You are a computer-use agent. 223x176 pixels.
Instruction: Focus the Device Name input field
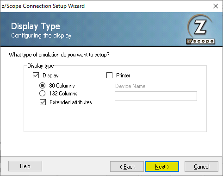coord(156,96)
